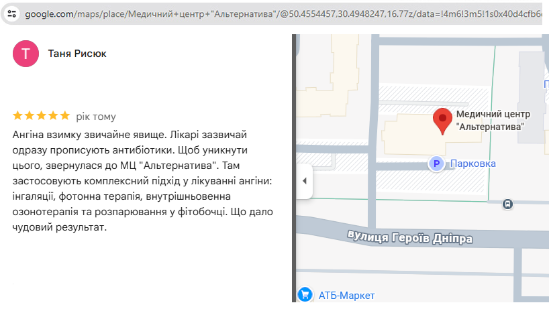Click the red location pin marker
Image resolution: width=549 pixels, height=309 pixels.
(442, 121)
